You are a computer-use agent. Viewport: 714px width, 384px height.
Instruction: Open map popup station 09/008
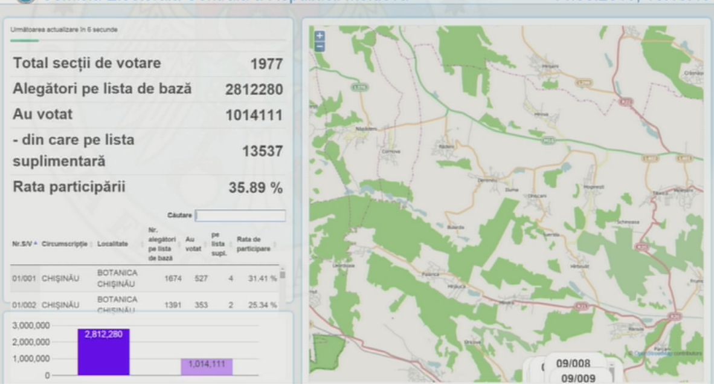tap(573, 363)
